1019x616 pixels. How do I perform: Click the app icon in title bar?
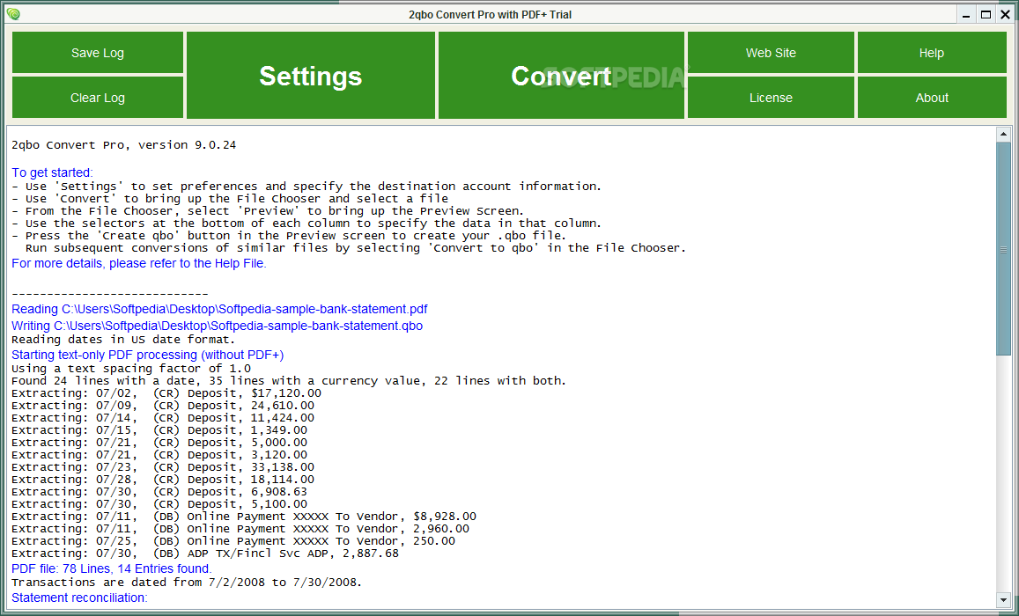point(13,14)
